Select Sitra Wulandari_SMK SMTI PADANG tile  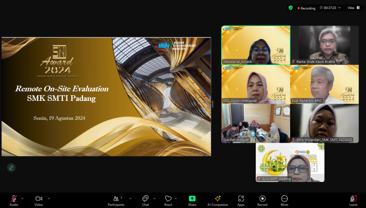(324, 124)
